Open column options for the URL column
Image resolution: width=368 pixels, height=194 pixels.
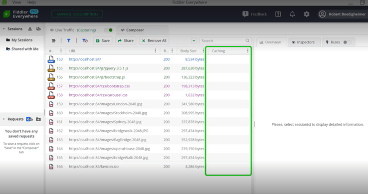[156, 51]
